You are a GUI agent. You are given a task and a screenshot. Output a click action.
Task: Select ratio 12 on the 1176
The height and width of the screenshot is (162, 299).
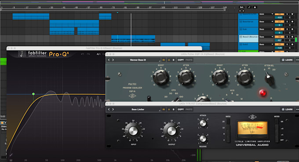(228, 128)
